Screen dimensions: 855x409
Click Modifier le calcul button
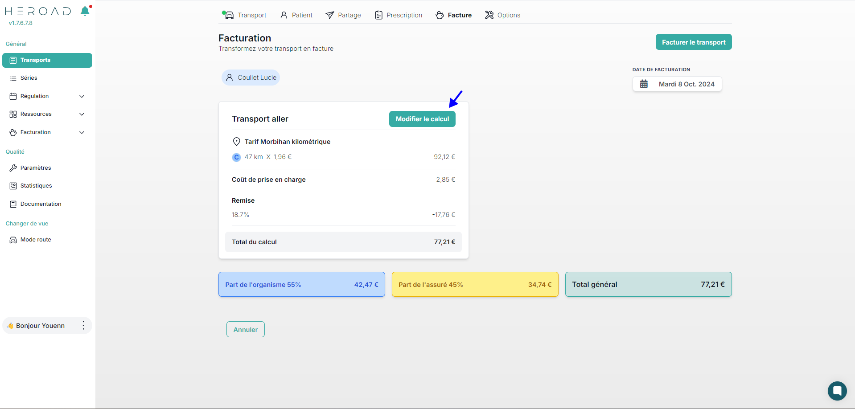(422, 119)
